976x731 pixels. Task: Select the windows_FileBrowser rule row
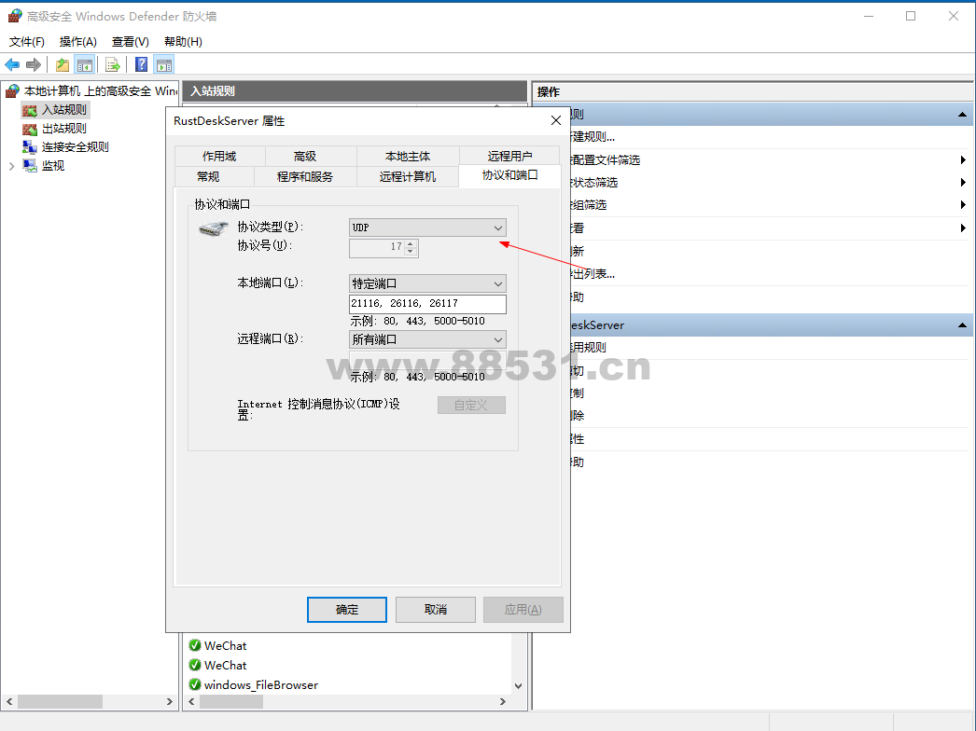coord(261,685)
